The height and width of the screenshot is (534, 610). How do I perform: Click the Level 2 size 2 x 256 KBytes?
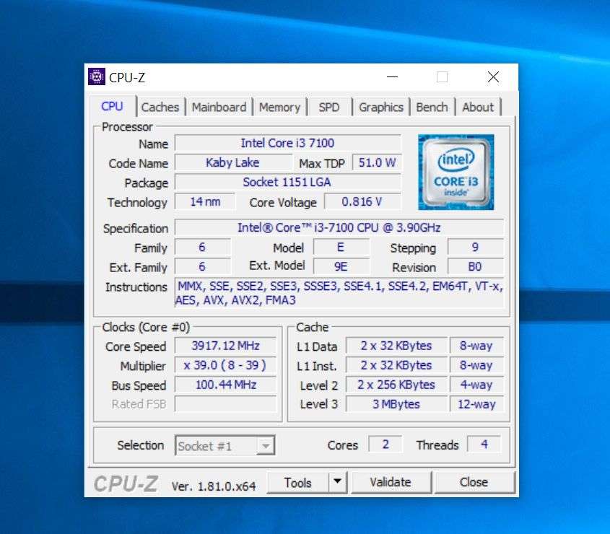[396, 385]
